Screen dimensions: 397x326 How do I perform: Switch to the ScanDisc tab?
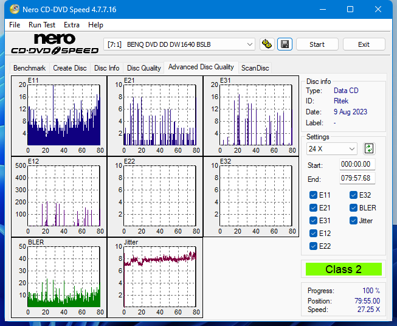[255, 68]
